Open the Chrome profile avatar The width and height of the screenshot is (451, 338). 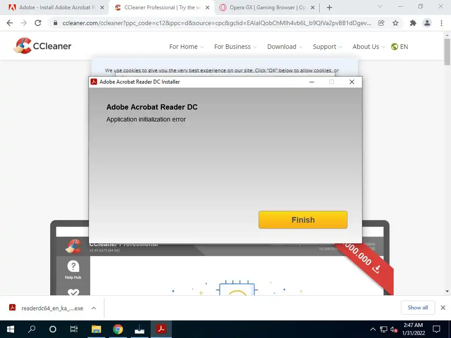point(427,23)
